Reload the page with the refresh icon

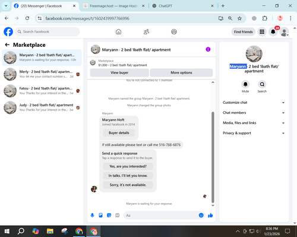click(x=27, y=18)
